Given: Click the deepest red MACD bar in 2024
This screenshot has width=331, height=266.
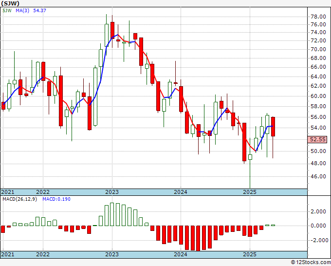Looking at the screenshot, I should (x=198, y=239).
